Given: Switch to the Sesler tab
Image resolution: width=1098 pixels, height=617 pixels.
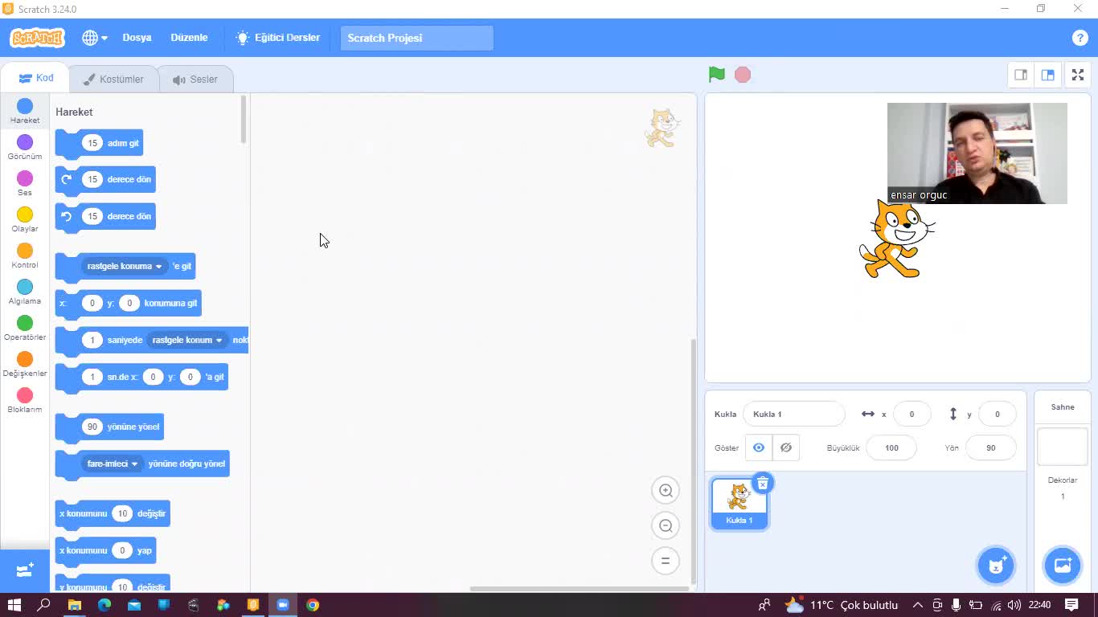Looking at the screenshot, I should click(x=195, y=79).
